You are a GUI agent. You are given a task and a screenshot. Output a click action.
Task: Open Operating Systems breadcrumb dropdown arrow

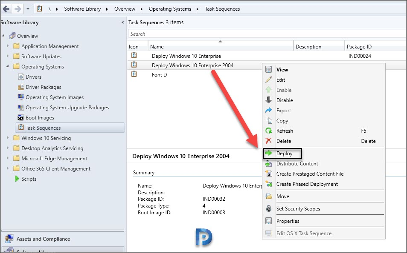[x=197, y=9]
